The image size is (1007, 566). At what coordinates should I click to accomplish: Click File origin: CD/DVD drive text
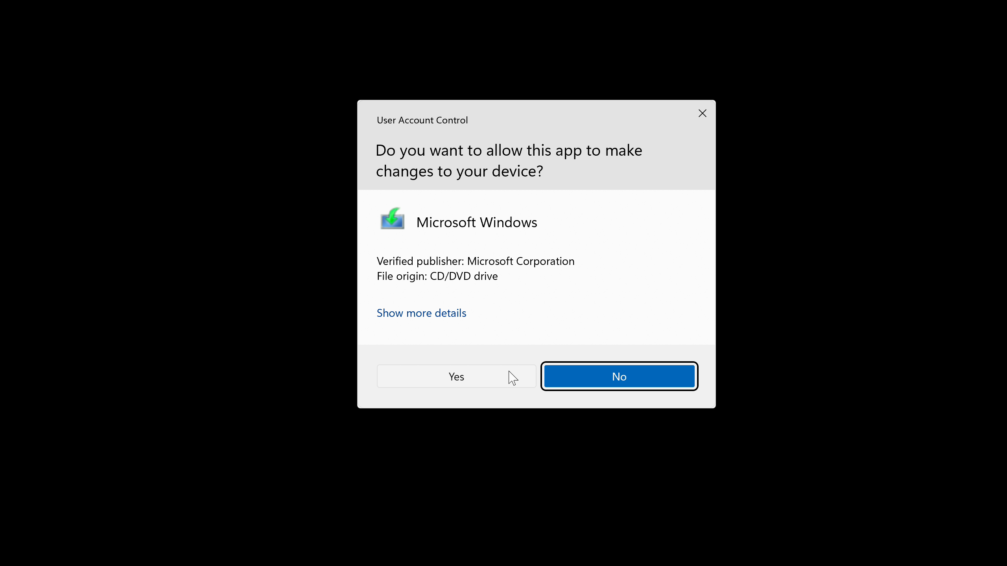click(x=437, y=276)
